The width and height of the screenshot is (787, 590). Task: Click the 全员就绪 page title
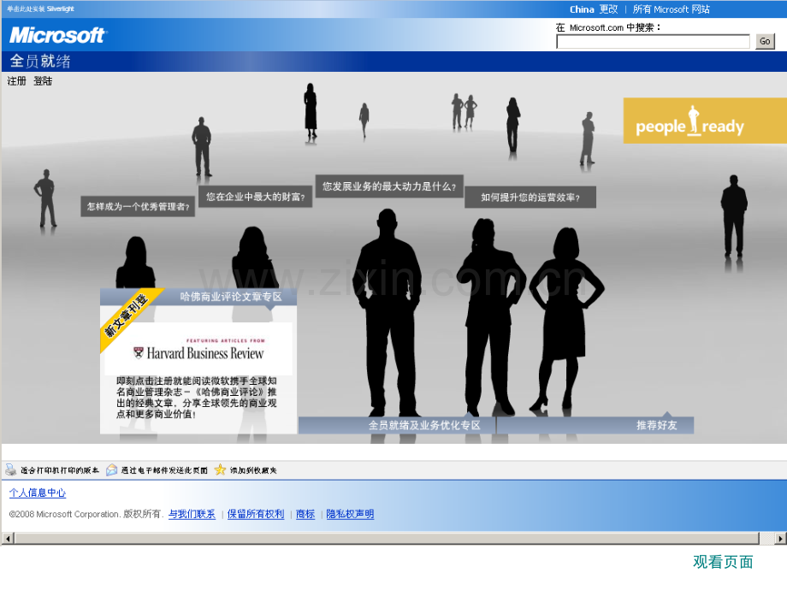click(40, 62)
